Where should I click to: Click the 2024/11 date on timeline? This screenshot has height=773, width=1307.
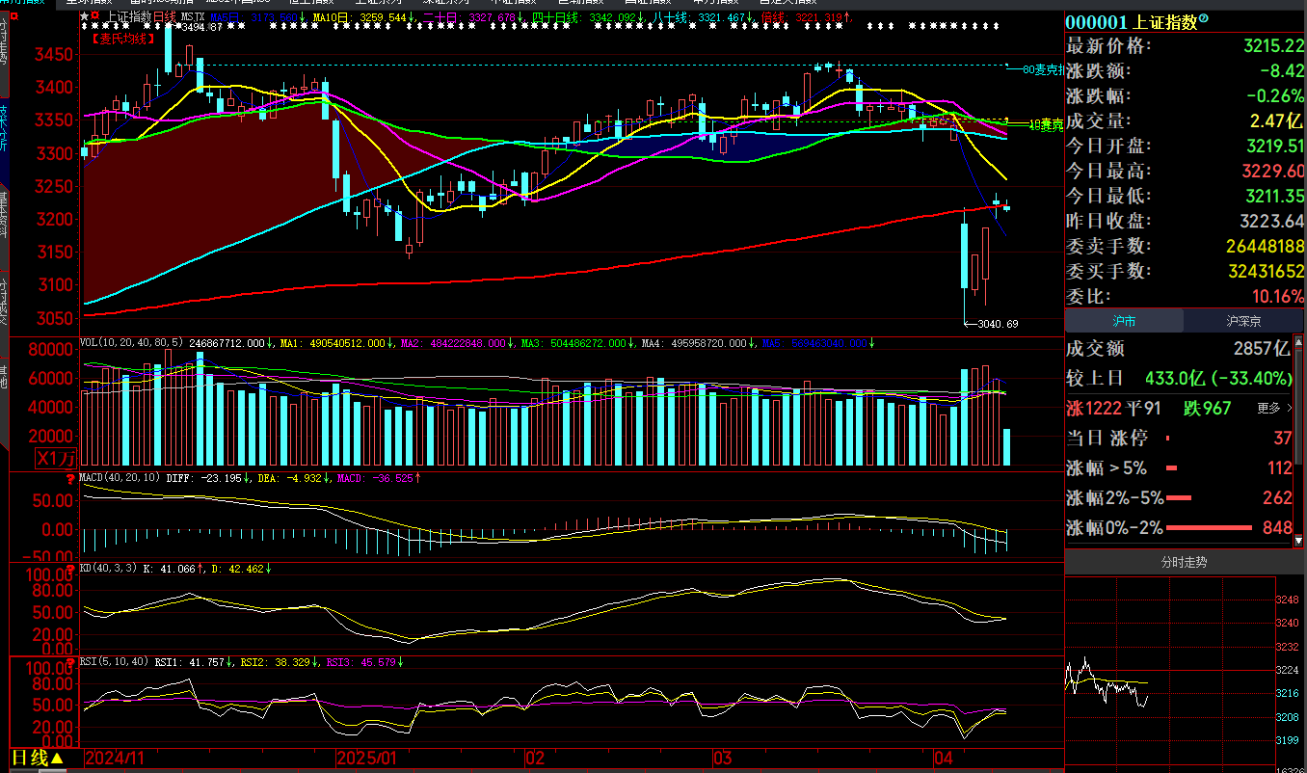click(115, 759)
